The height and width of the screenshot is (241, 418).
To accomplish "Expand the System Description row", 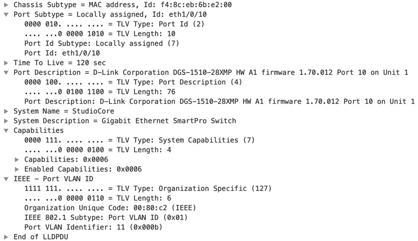I will coord(6,120).
